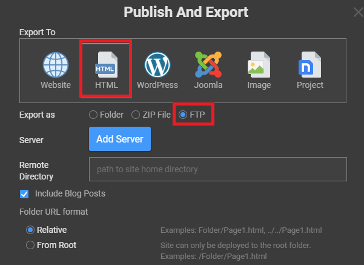
Task: Click the 'Server' label
Action: point(31,140)
